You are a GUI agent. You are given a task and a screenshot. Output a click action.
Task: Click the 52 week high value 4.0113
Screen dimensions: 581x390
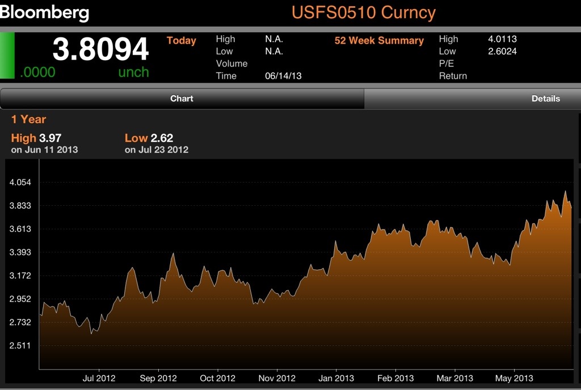[x=502, y=39]
